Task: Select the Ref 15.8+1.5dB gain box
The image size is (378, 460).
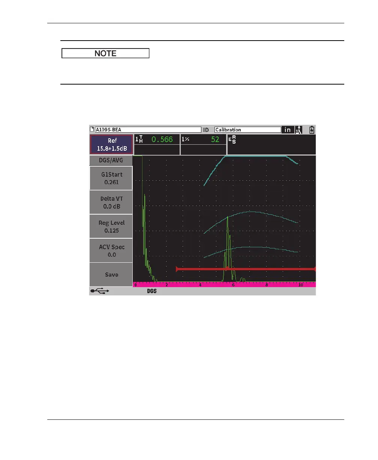Action: [x=111, y=145]
